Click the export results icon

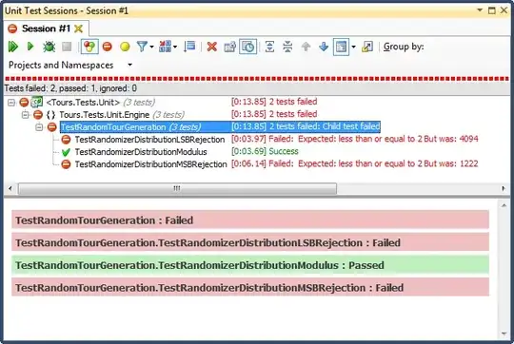(x=367, y=47)
